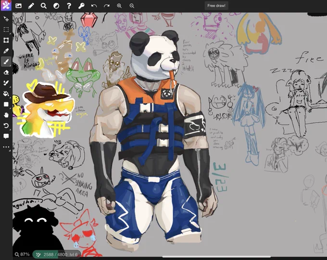This screenshot has height=260, width=327.
Task: Select the Transform tool
Action: point(6,40)
